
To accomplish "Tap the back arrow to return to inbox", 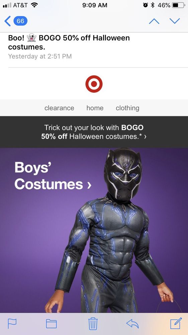I will pos(7,21).
